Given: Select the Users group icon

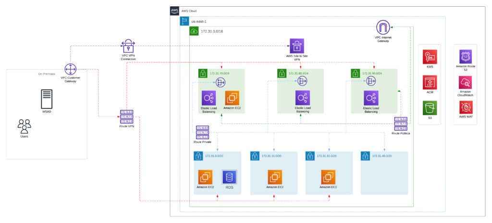Looking at the screenshot, I should click(25, 127).
